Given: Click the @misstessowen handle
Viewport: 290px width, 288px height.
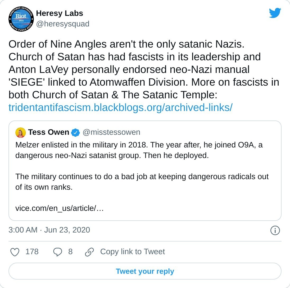Looking at the screenshot, I should click(111, 132).
